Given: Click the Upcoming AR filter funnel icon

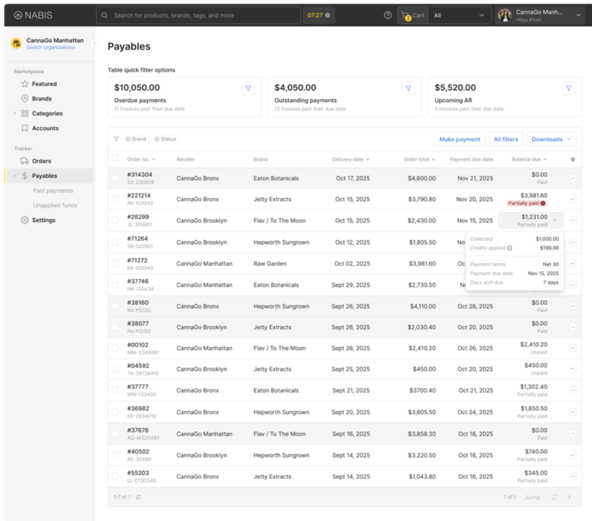Looking at the screenshot, I should 569,88.
